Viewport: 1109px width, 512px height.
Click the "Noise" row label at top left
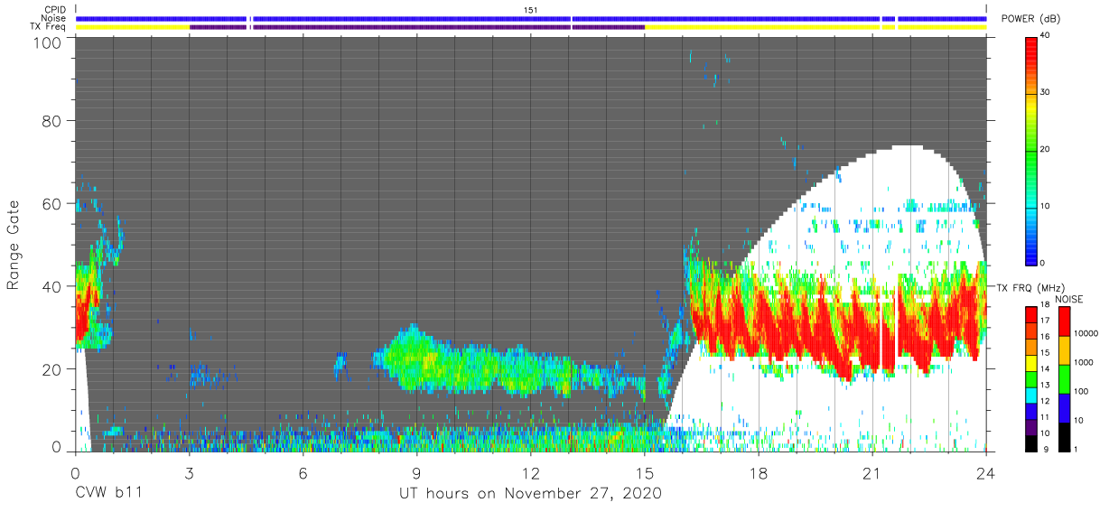(x=54, y=18)
